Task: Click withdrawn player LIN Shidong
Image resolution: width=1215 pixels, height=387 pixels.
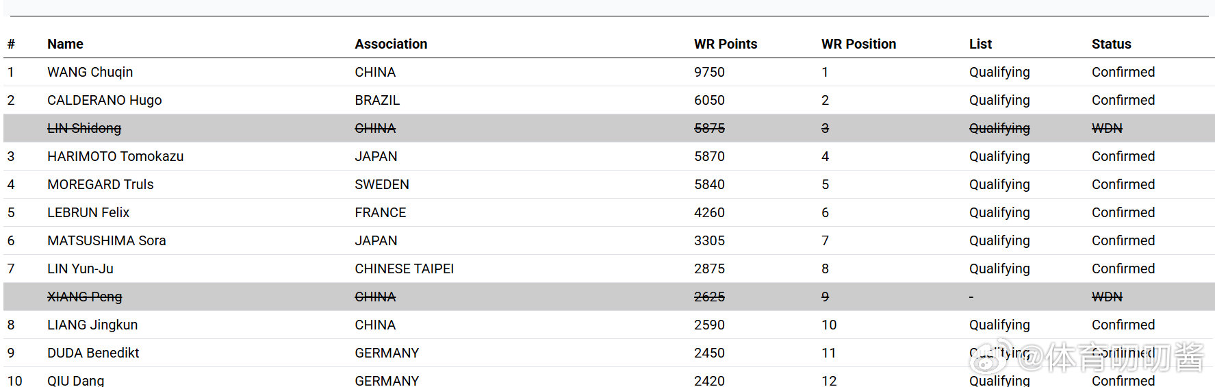Action: pos(84,128)
